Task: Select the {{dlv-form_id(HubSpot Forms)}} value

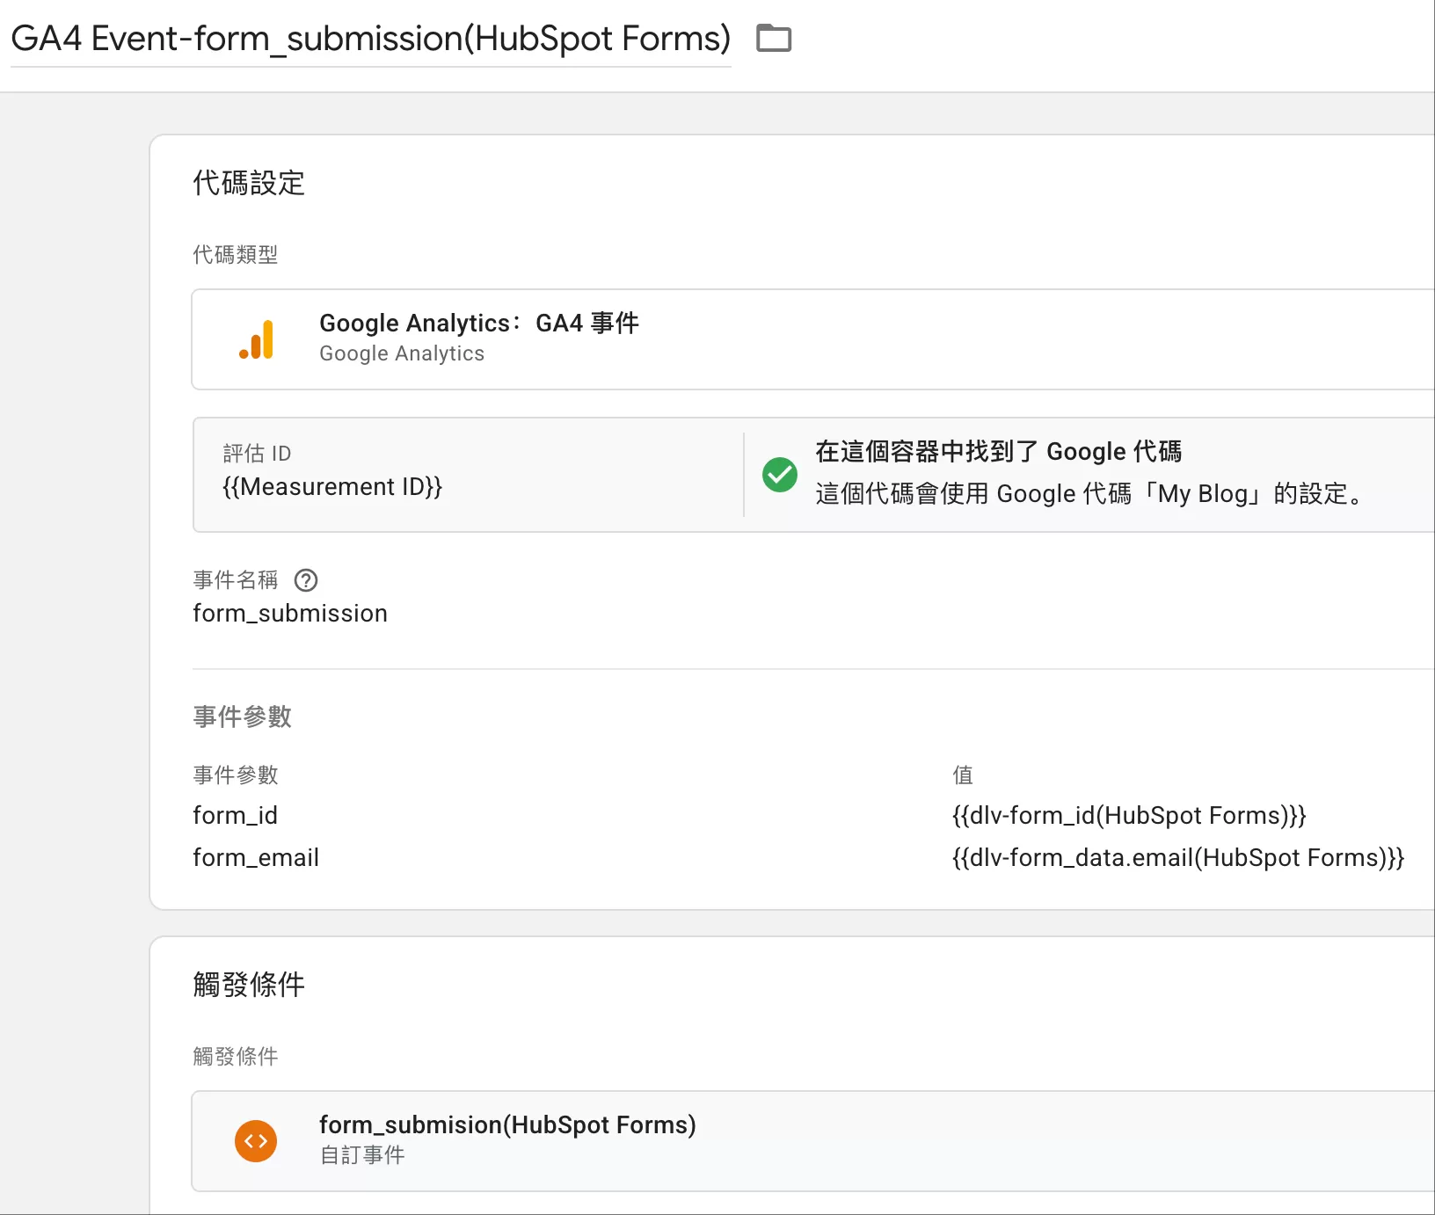Action: click(1129, 816)
